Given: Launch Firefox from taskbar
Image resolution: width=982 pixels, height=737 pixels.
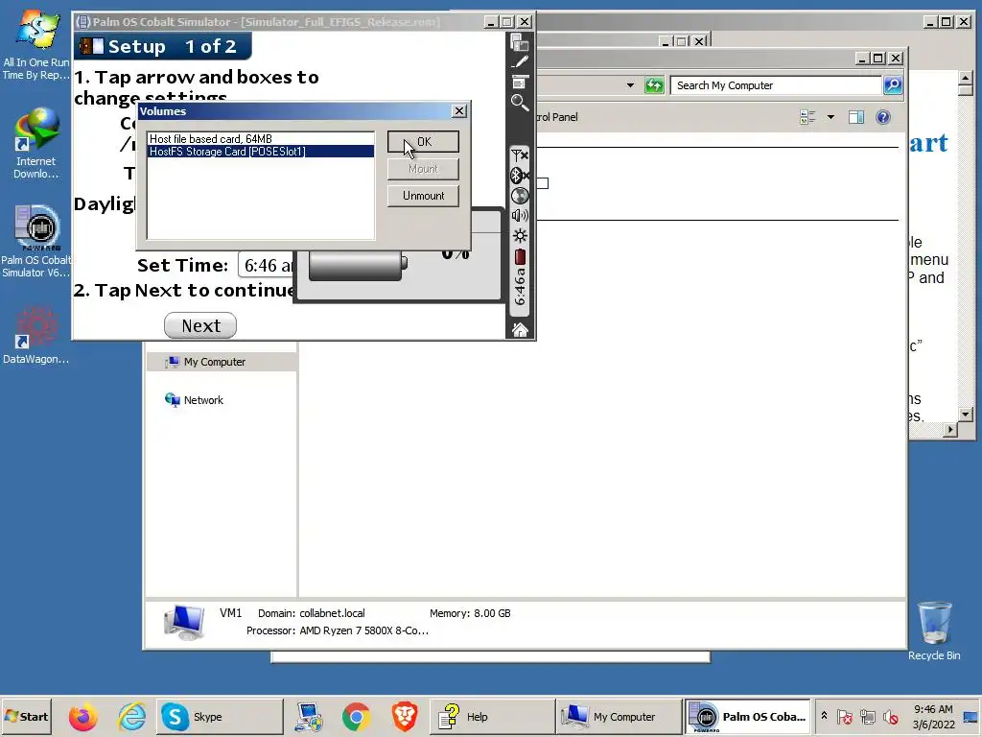Looking at the screenshot, I should (82, 716).
